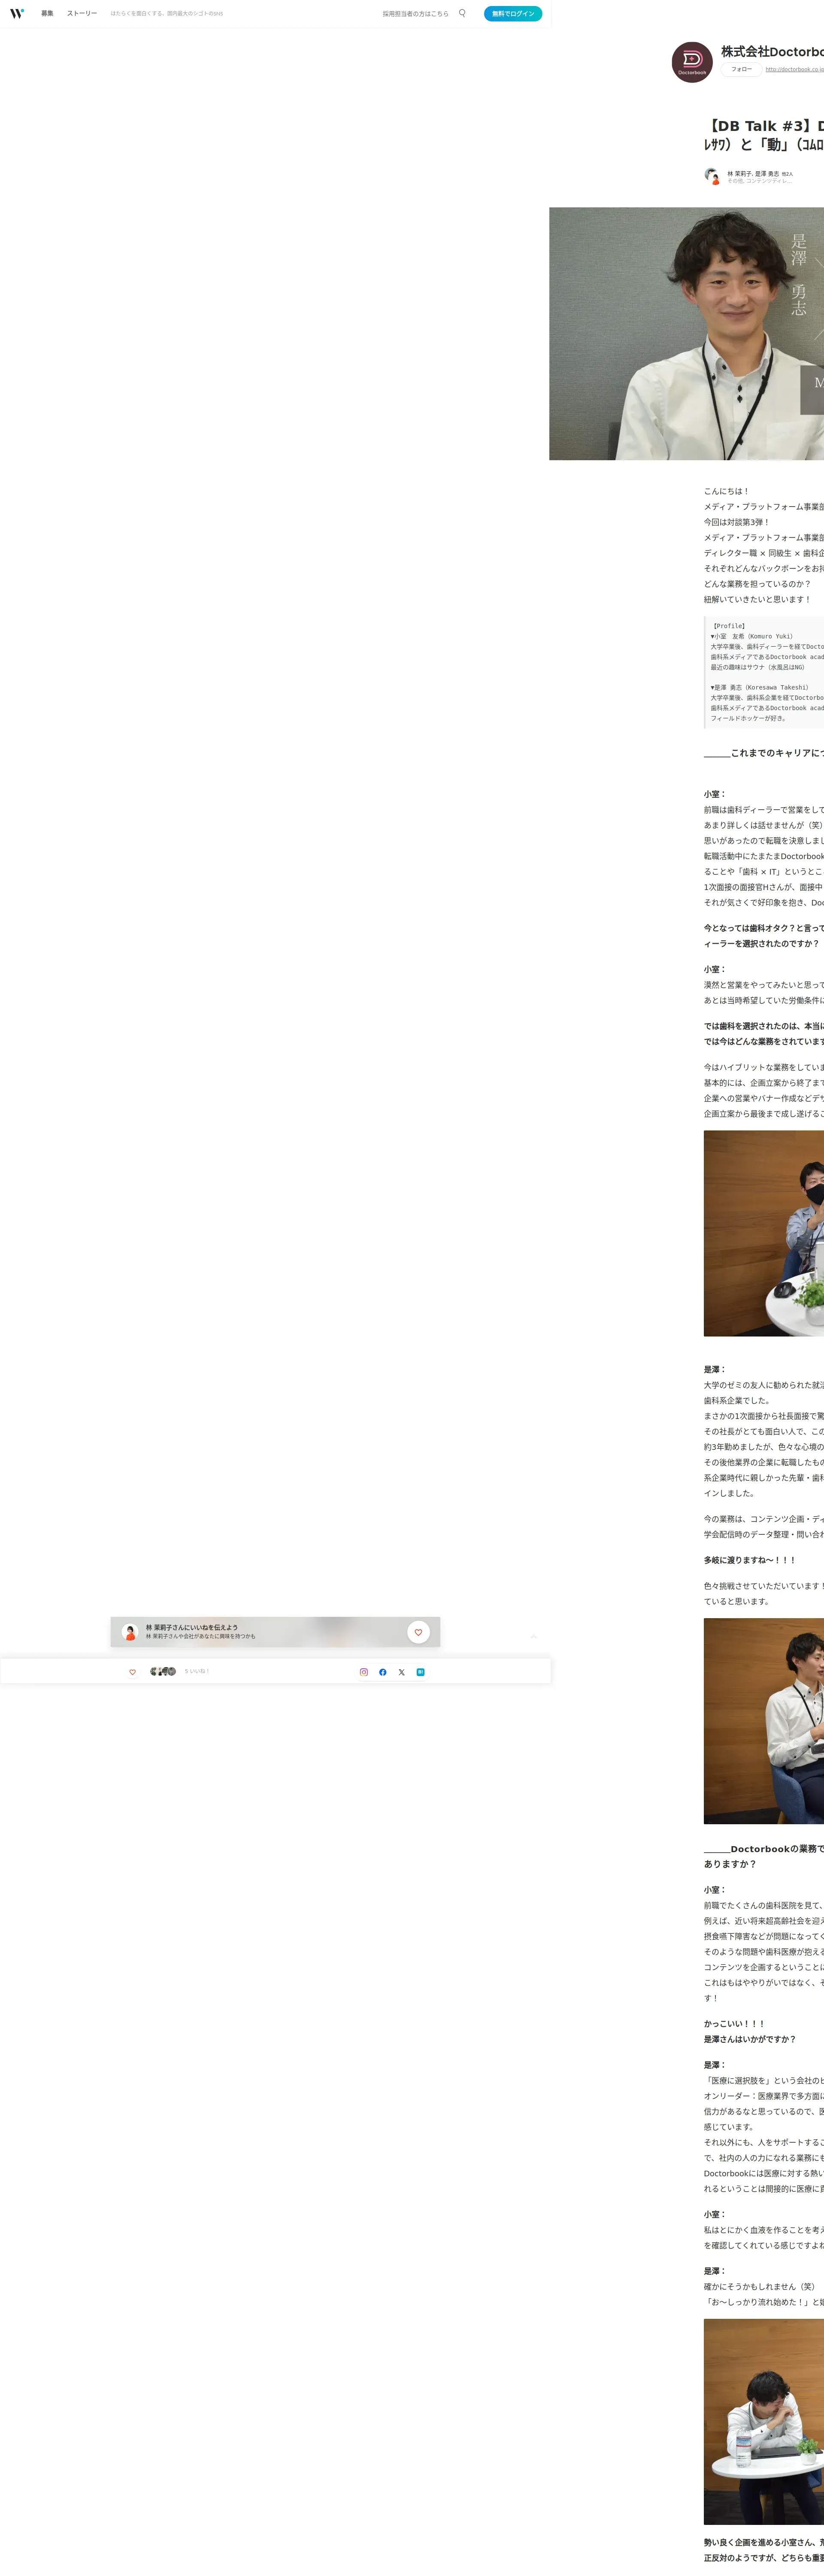Open the photo of the man thinking at the table

pyautogui.click(x=764, y=2421)
